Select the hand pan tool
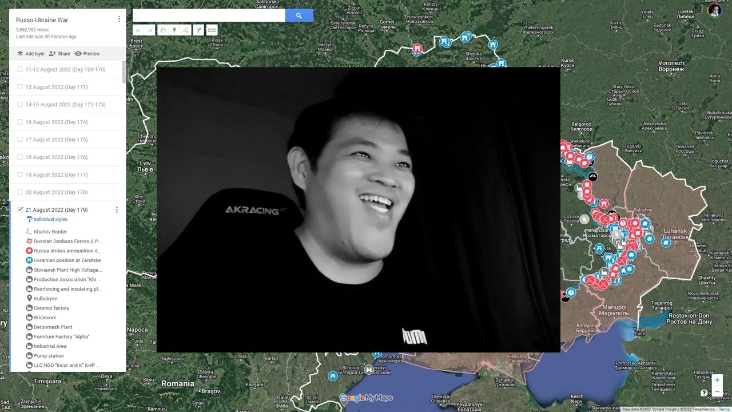732x412 pixels. tap(163, 30)
